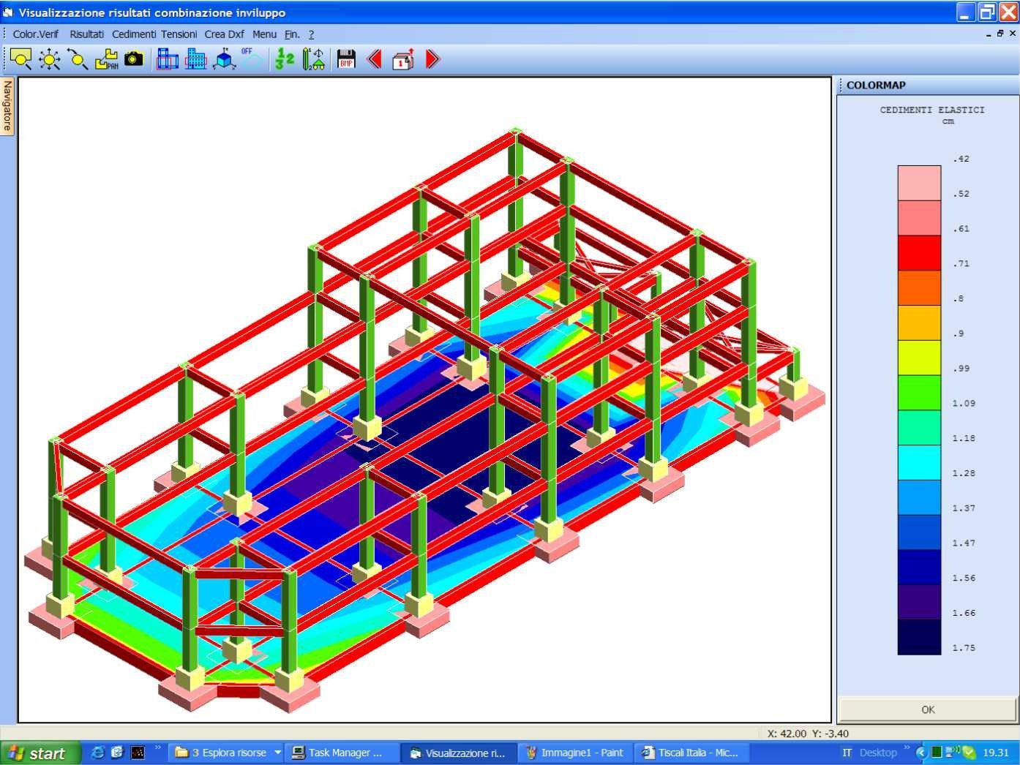
Task: Expand the Navigatore side panel tab
Action: [7, 106]
